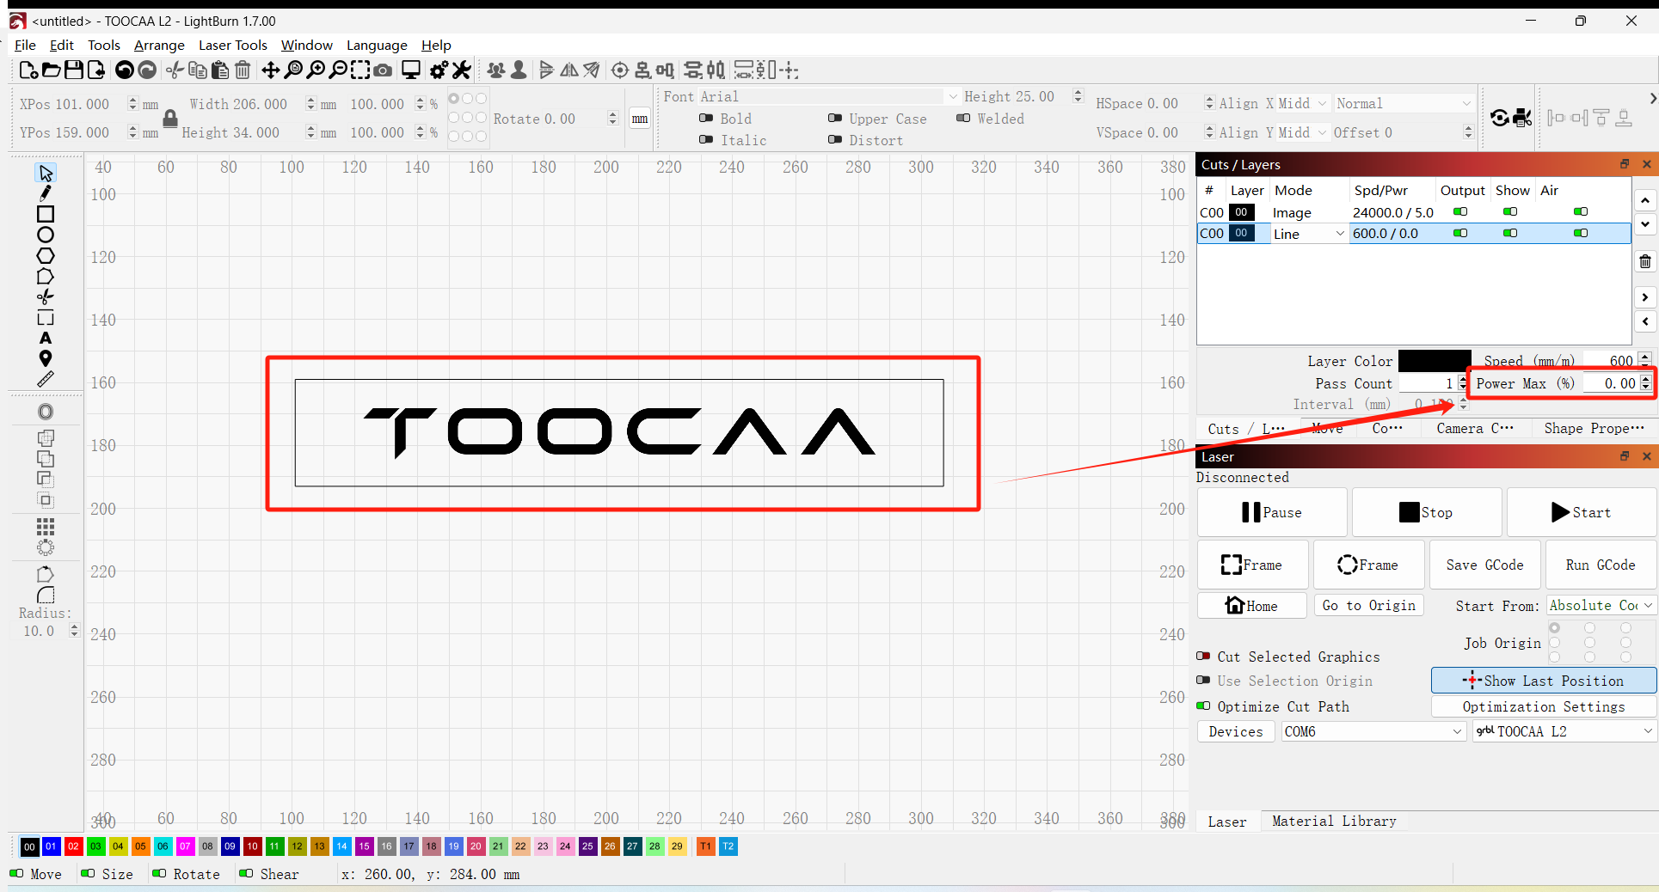Screen dimensions: 1659x892
Task: Click the Start button
Action: (x=1581, y=512)
